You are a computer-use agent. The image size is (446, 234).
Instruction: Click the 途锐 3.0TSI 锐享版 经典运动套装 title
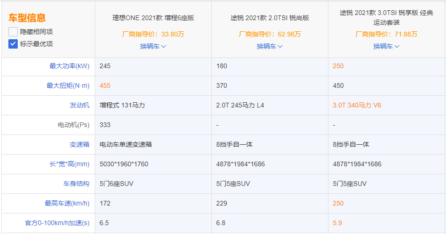[386, 17]
